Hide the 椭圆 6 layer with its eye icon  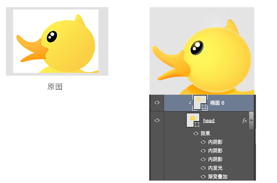(x=157, y=103)
